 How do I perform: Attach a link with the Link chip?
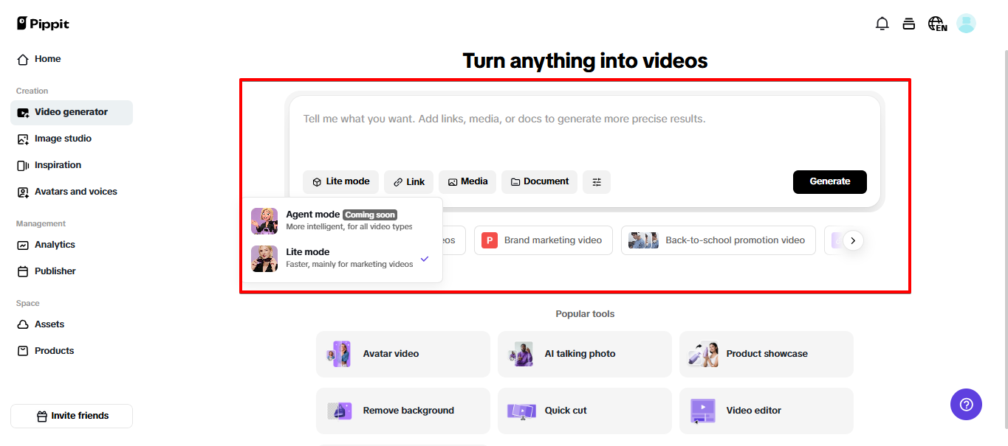[x=408, y=181]
